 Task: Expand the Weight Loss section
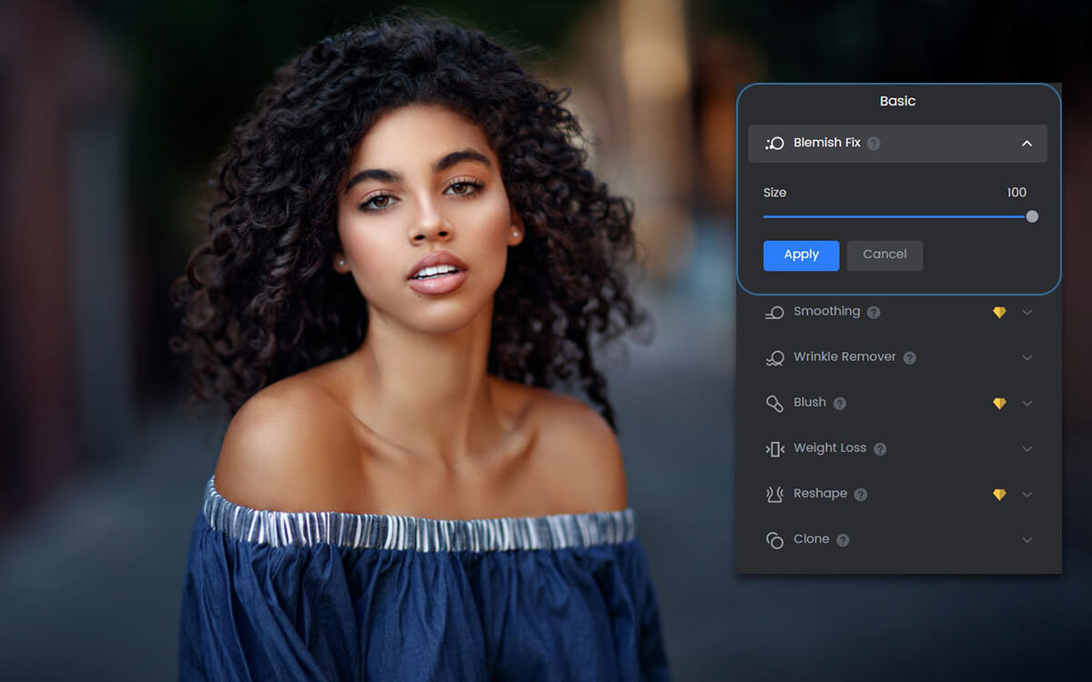(1027, 447)
